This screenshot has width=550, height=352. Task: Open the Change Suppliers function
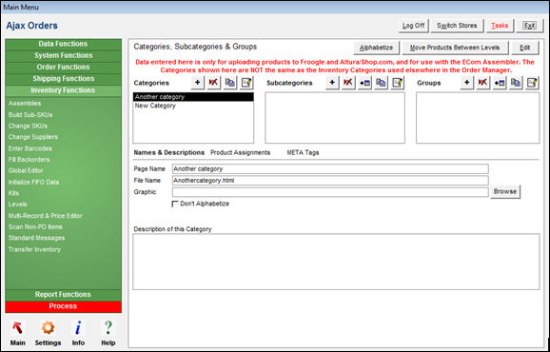pos(33,137)
